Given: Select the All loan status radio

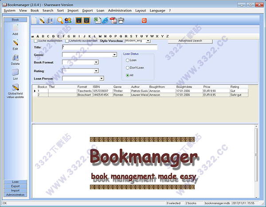Looking at the screenshot, I should tap(128, 75).
